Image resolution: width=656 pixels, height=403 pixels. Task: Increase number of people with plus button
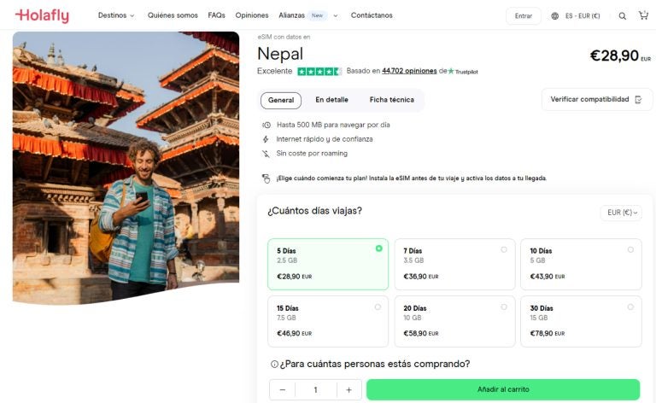348,390
